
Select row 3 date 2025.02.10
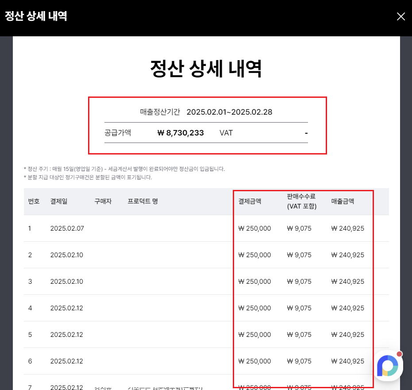(67, 282)
